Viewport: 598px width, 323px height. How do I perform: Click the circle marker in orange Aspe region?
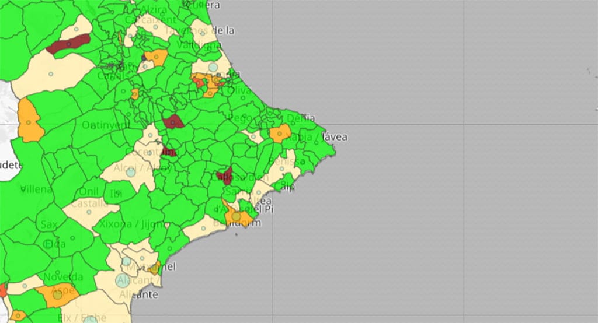point(57,295)
